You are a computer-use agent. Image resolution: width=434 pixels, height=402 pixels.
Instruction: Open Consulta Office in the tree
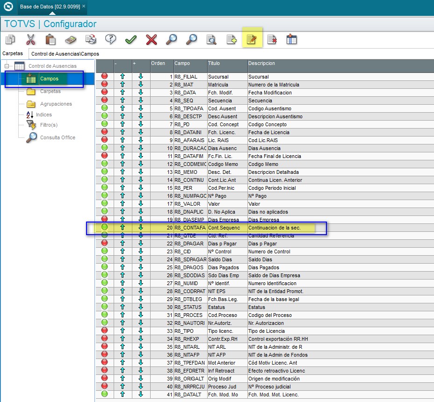(58, 137)
